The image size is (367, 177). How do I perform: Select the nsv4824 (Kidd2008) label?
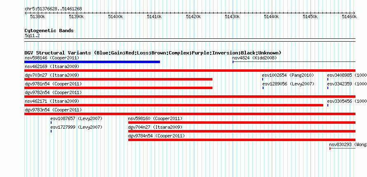pos(254,58)
